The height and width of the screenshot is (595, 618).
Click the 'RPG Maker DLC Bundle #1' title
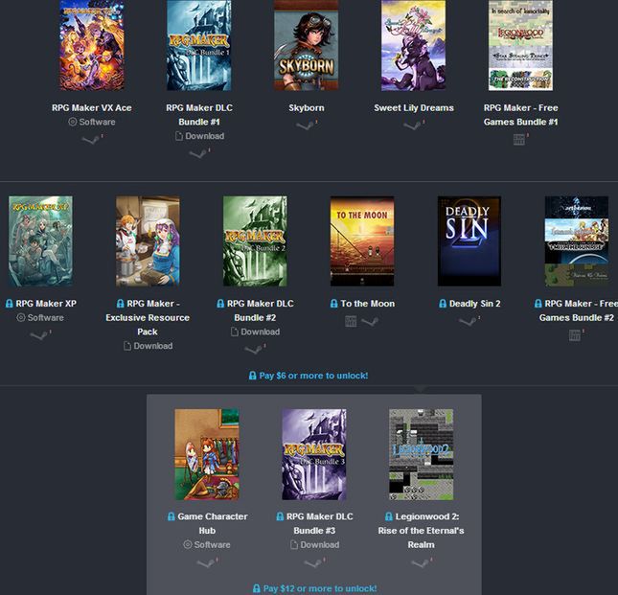coord(199,115)
